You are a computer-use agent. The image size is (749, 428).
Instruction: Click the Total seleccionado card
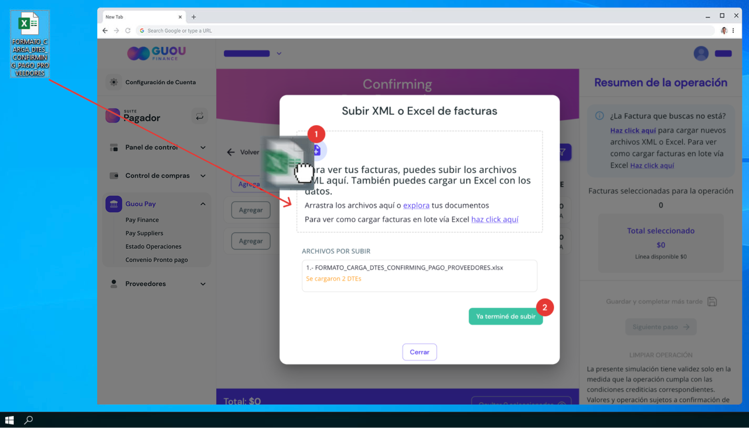pyautogui.click(x=661, y=243)
